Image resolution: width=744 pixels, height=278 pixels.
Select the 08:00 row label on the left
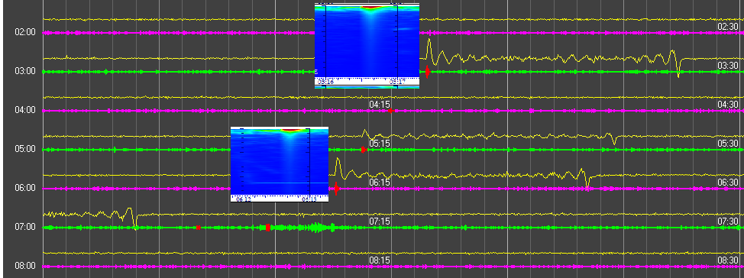(25, 266)
